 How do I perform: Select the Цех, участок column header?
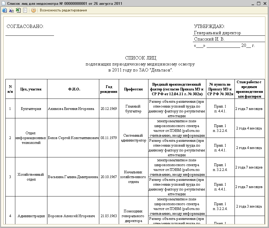(x=31, y=89)
